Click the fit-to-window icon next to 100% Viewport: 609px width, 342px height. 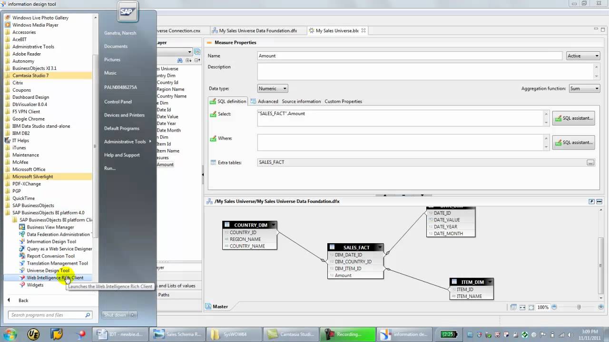click(x=531, y=307)
